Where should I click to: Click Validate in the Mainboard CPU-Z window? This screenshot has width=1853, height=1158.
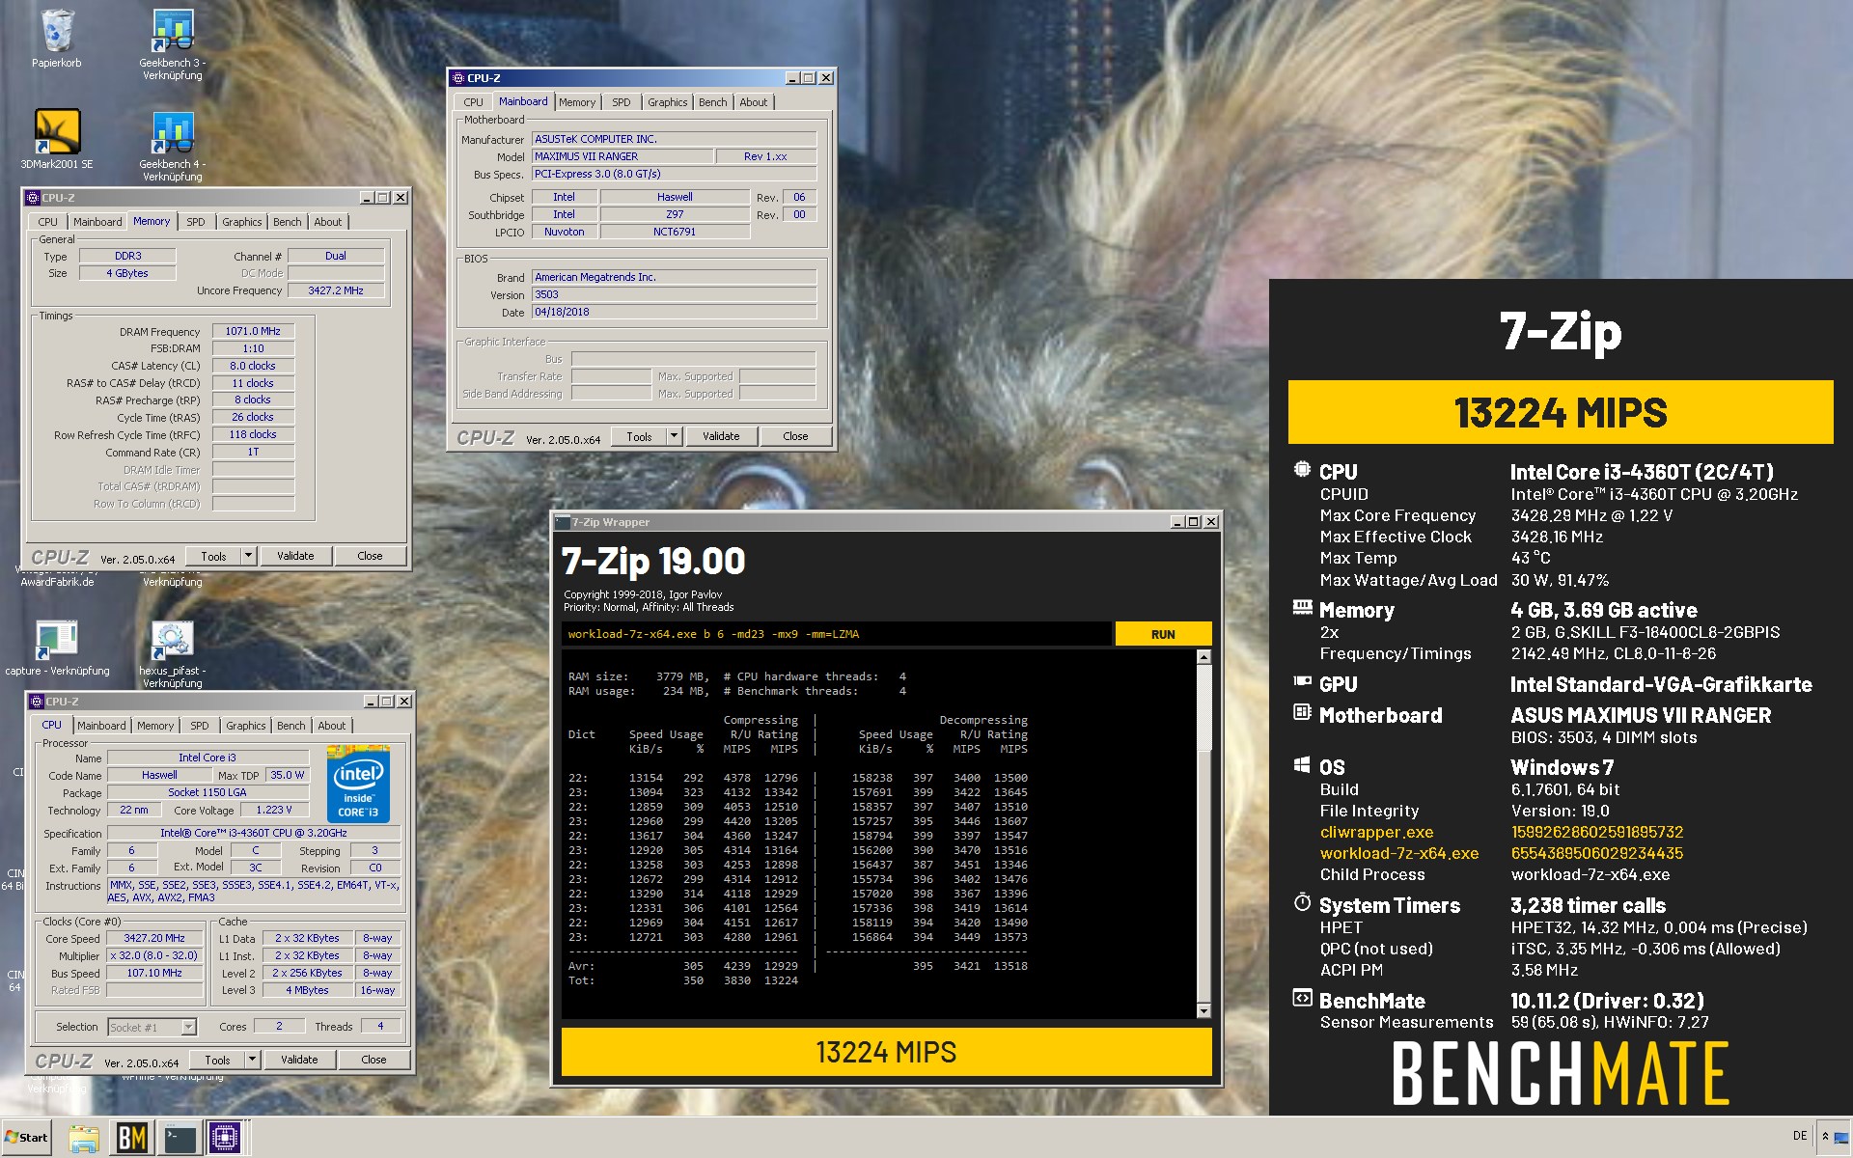pyautogui.click(x=721, y=436)
